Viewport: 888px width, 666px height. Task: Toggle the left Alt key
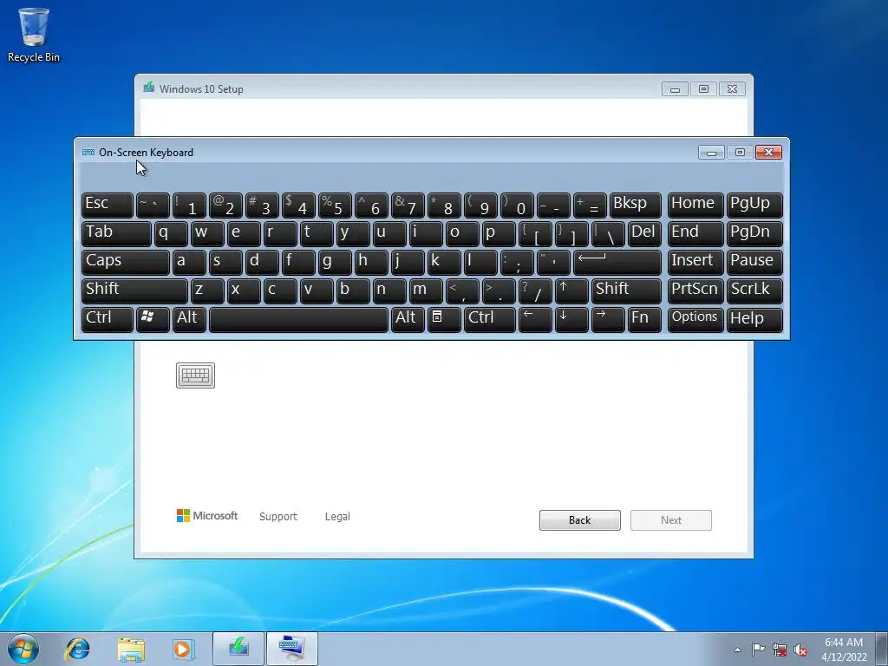coord(189,319)
